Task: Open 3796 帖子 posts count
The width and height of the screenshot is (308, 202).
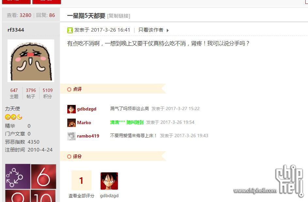Action: point(31,93)
